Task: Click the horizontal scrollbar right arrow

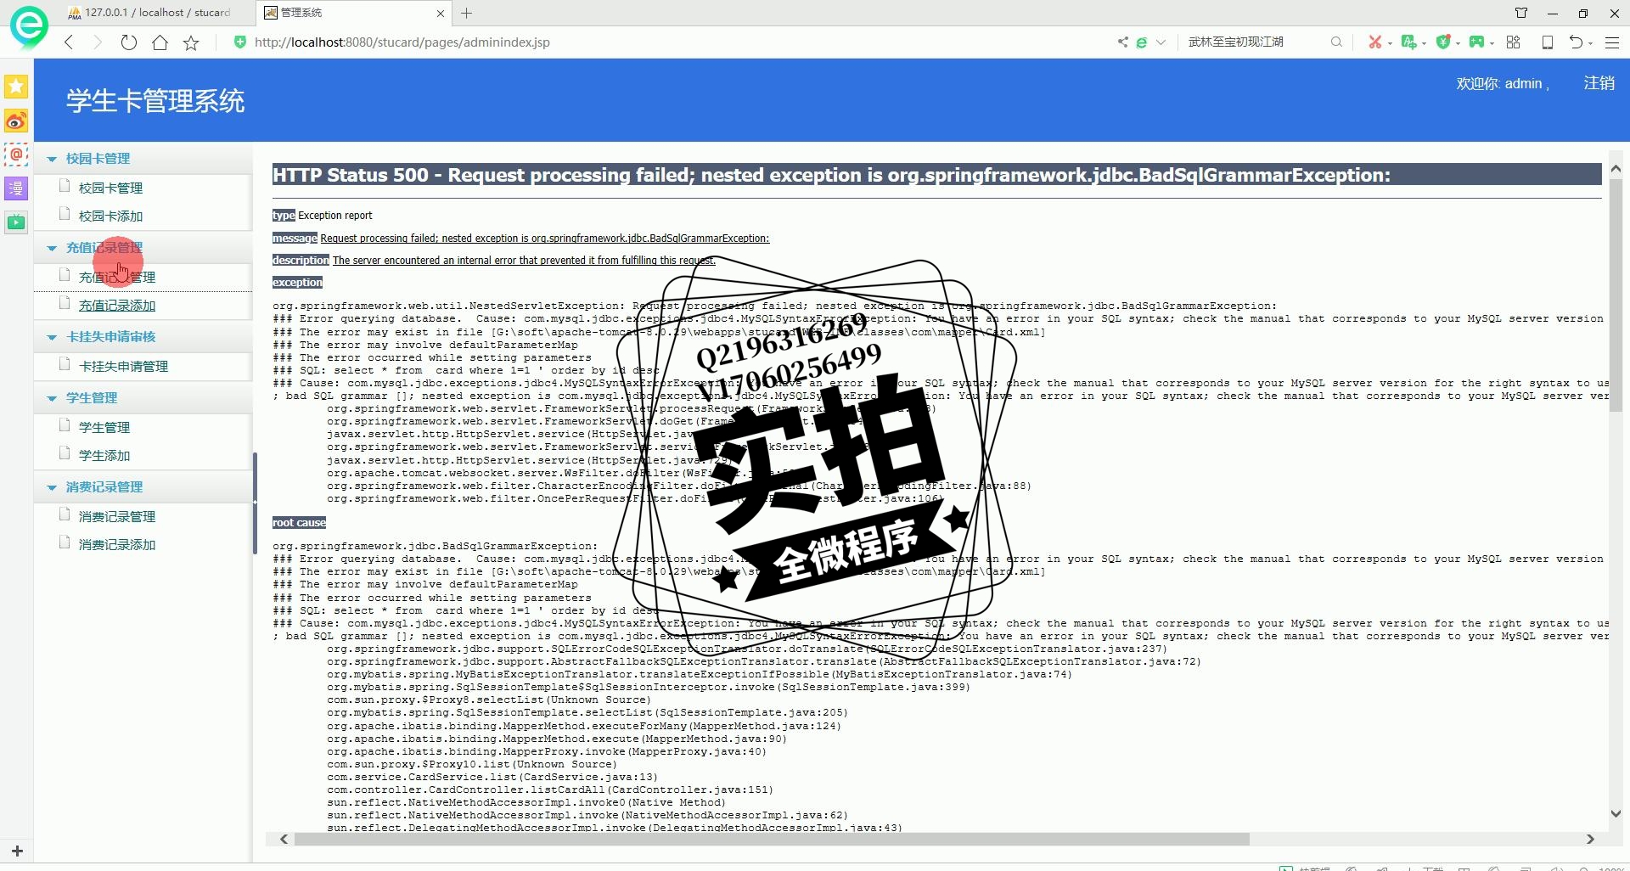Action: pos(1590,839)
